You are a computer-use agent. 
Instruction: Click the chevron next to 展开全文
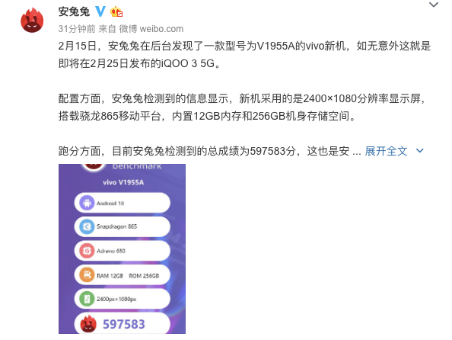coord(420,151)
